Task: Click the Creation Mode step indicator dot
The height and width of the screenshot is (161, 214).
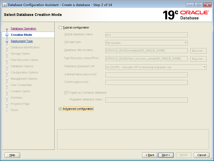Action: point(7,34)
